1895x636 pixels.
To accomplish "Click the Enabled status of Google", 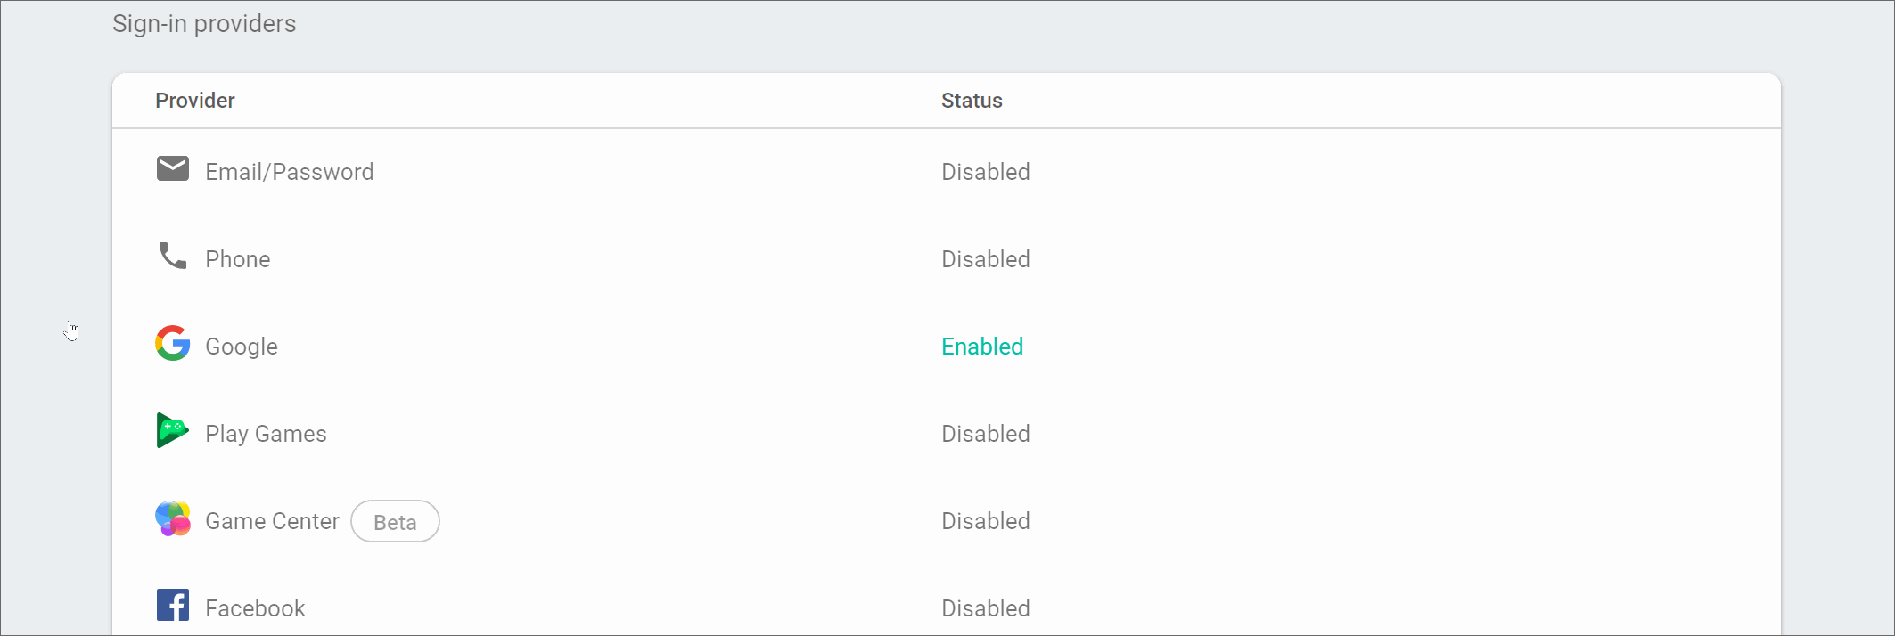I will pos(981,347).
